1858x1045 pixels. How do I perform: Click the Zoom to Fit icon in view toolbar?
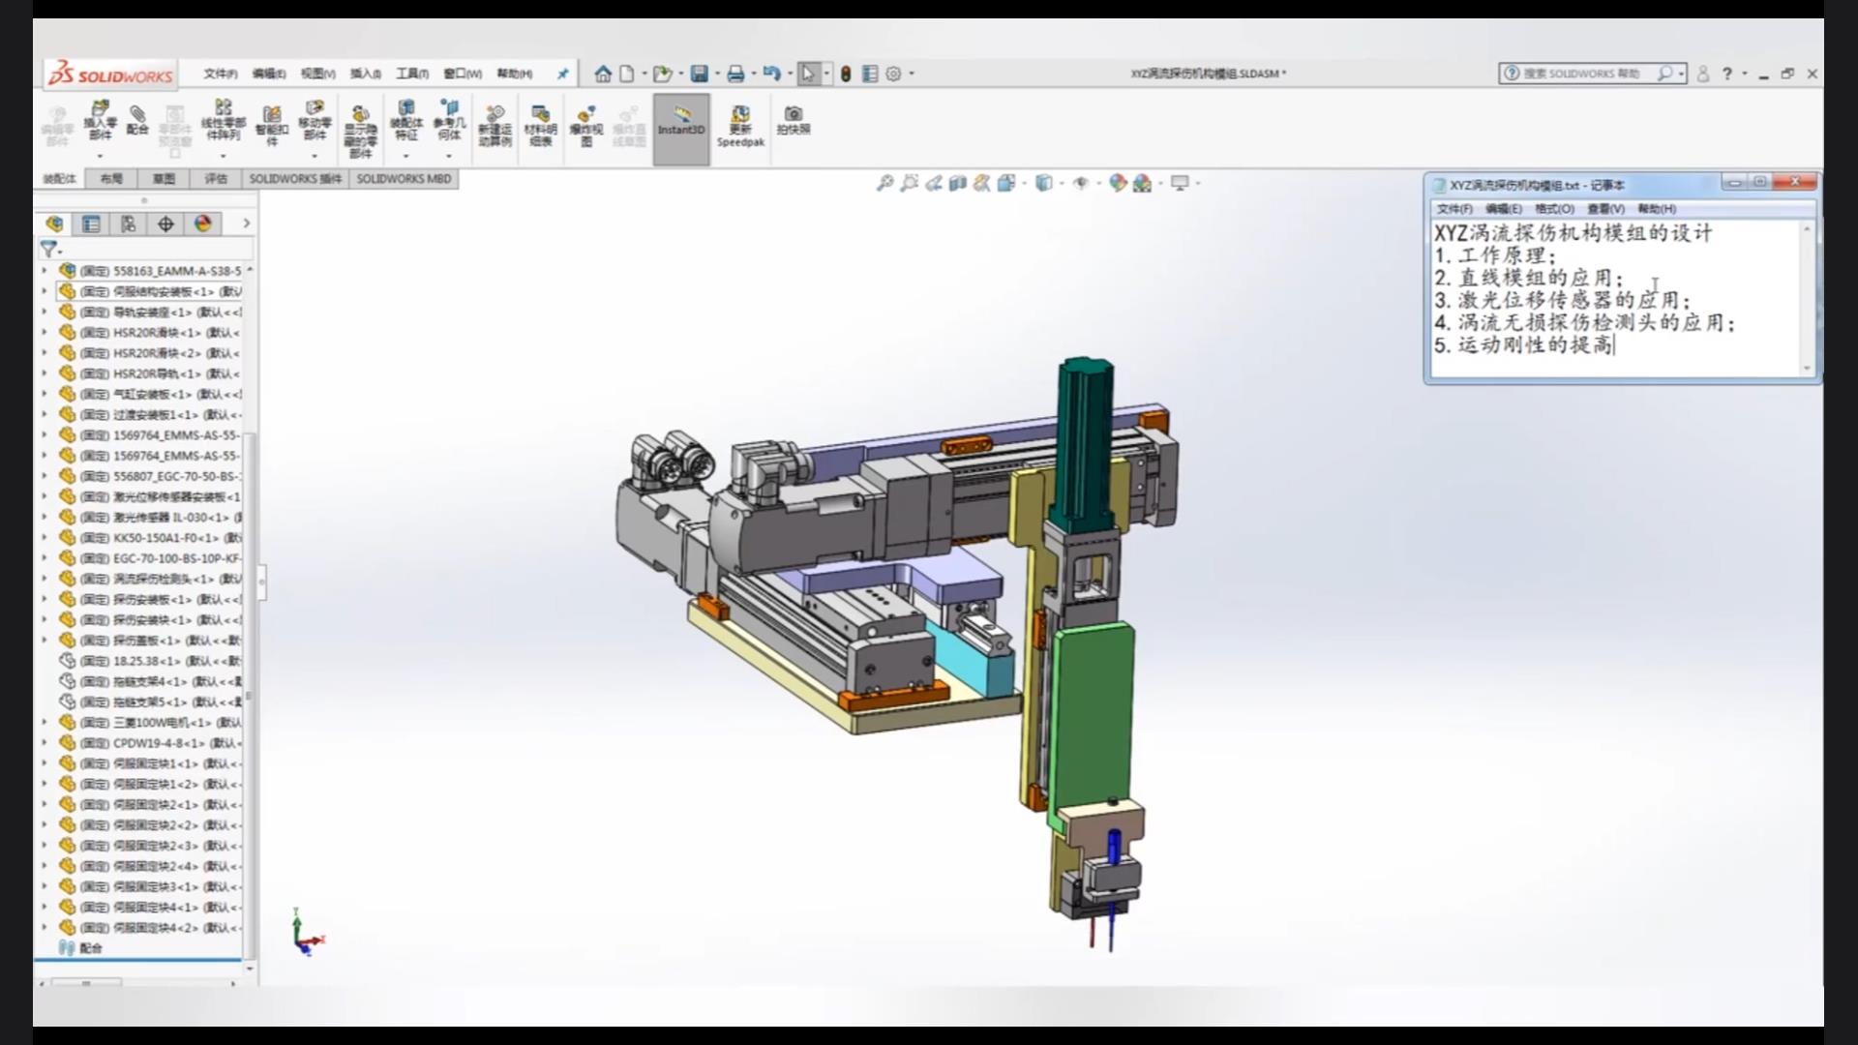884,183
